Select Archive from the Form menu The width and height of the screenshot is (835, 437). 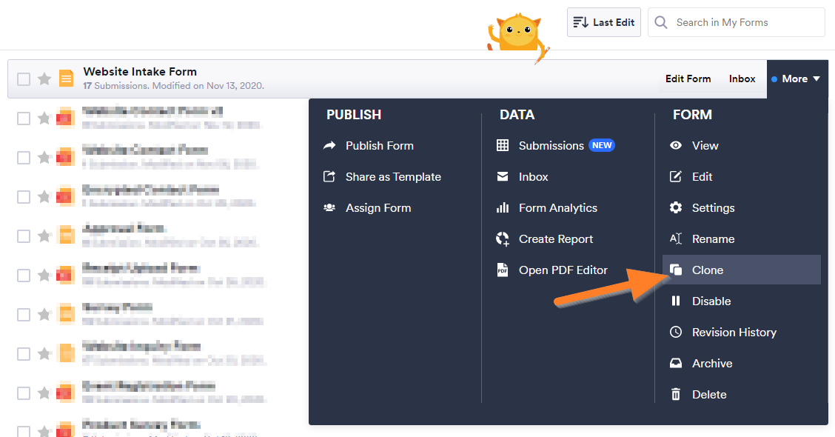pyautogui.click(x=711, y=364)
